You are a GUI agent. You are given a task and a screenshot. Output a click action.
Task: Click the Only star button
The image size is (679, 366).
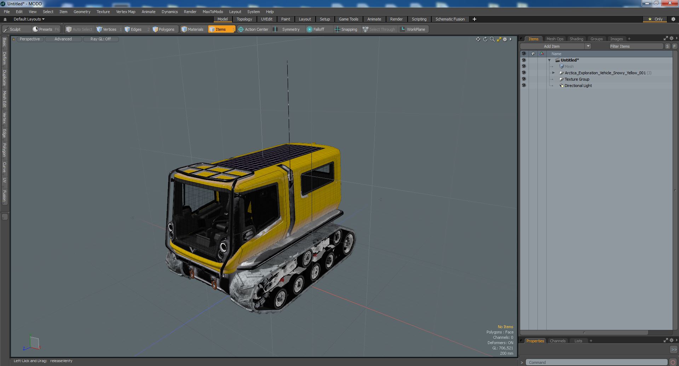(x=655, y=19)
